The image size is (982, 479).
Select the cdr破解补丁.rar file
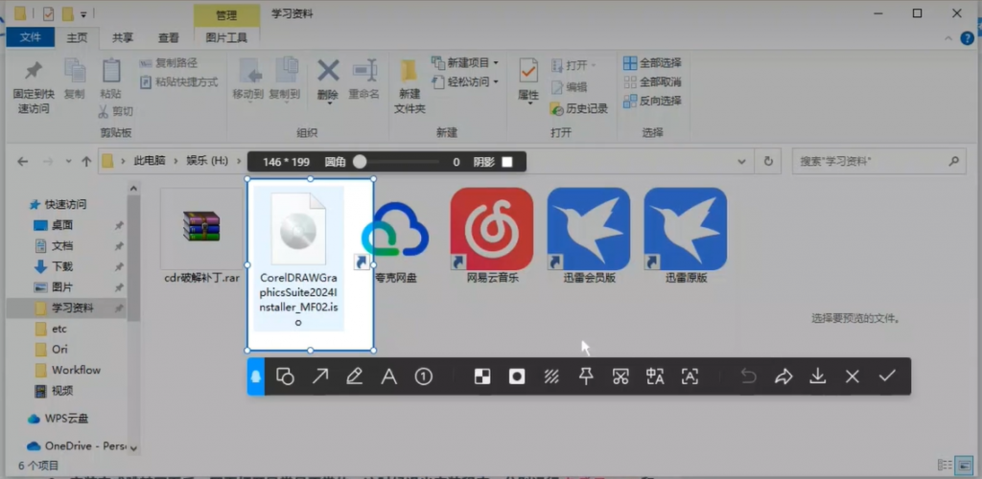201,238
